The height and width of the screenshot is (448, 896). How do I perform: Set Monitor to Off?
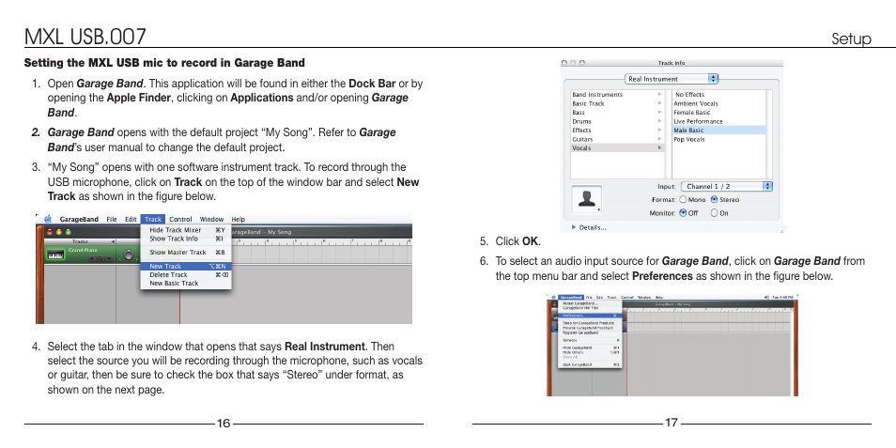(x=684, y=212)
